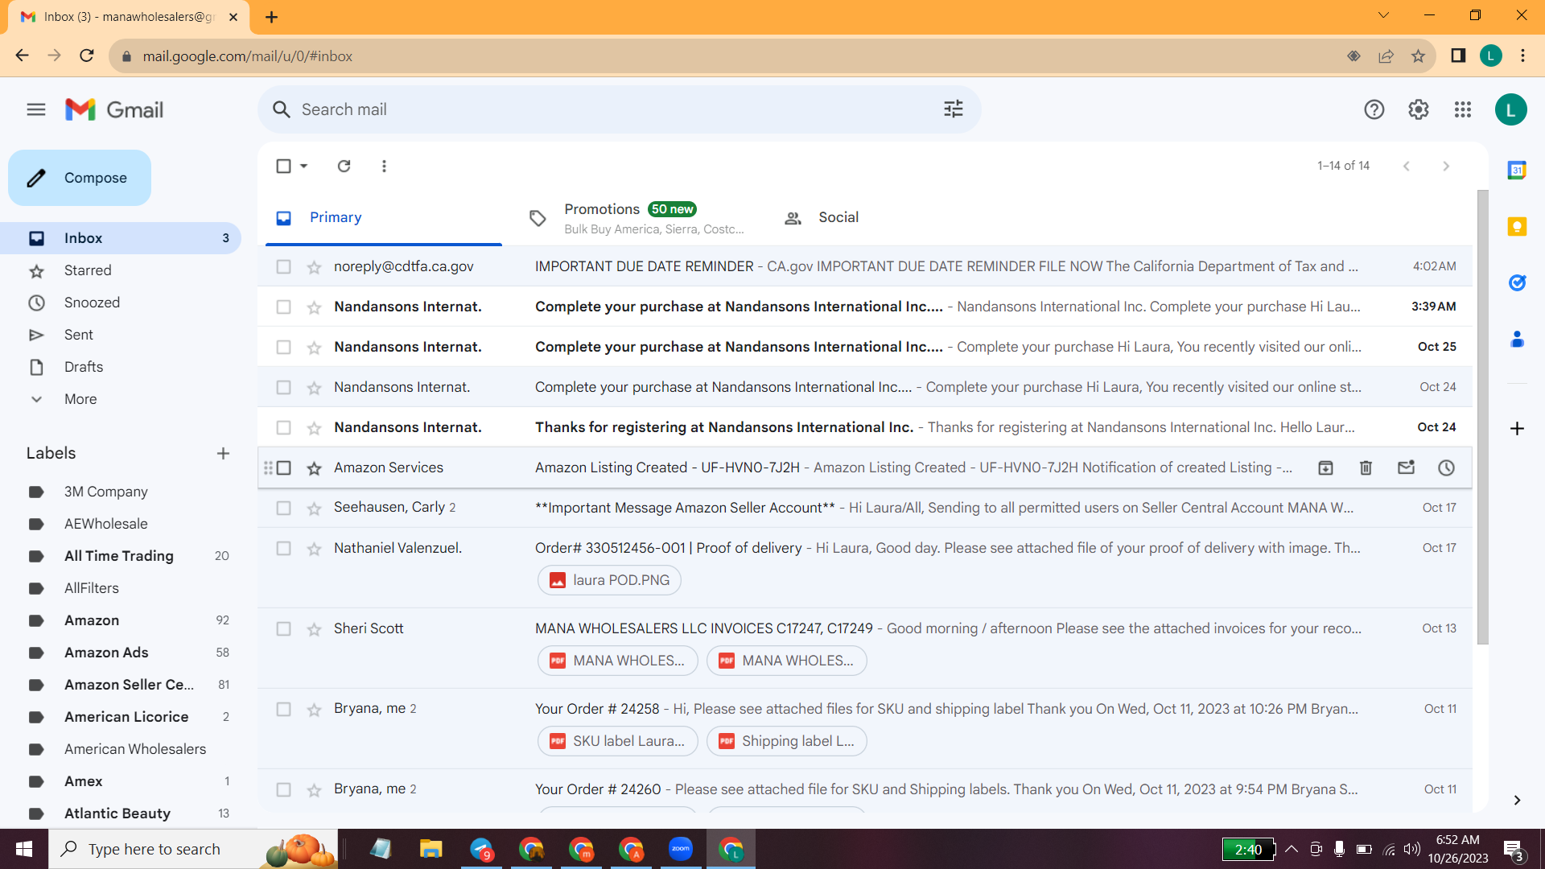Star the Sheri Scott email
1545x869 pixels.
coord(314,629)
